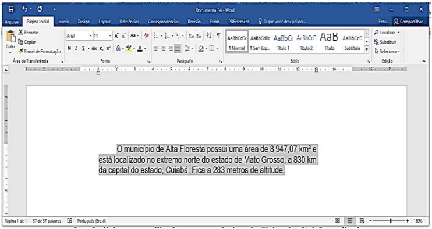Viewport: 432px width, 229px height.
Task: Select the Pincel de Formatação tool
Action: click(x=40, y=51)
